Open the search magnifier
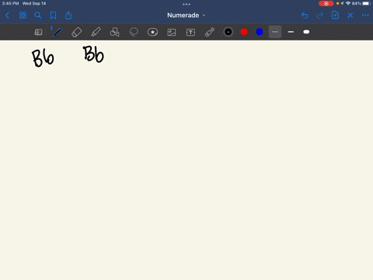The width and height of the screenshot is (373, 280). (38, 16)
